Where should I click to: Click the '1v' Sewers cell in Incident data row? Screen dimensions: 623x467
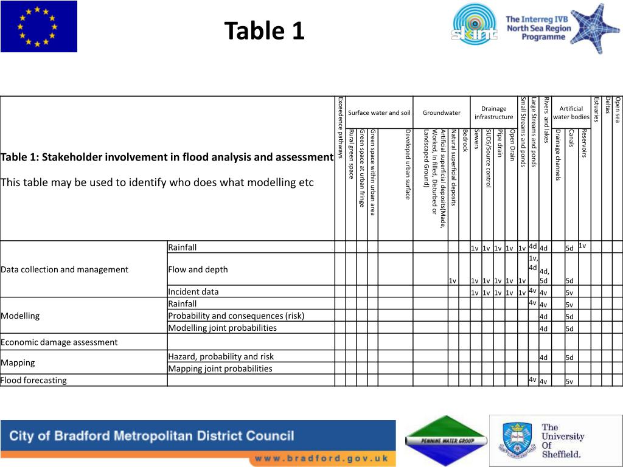pyautogui.click(x=475, y=292)
